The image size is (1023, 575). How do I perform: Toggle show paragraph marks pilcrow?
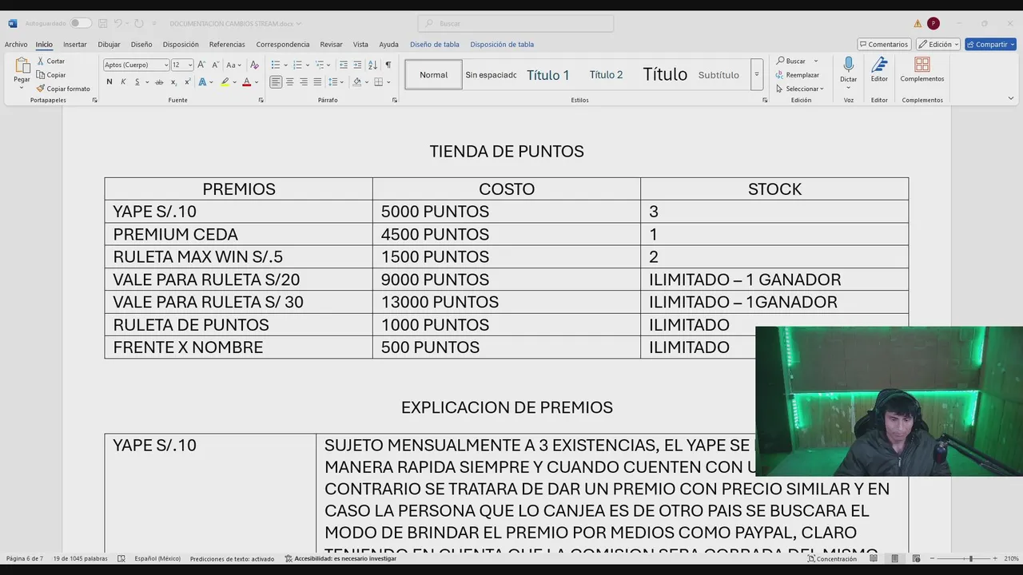388,65
